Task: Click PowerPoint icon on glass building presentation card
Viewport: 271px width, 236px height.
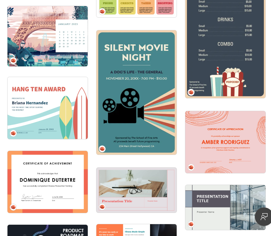Action: coord(191,224)
